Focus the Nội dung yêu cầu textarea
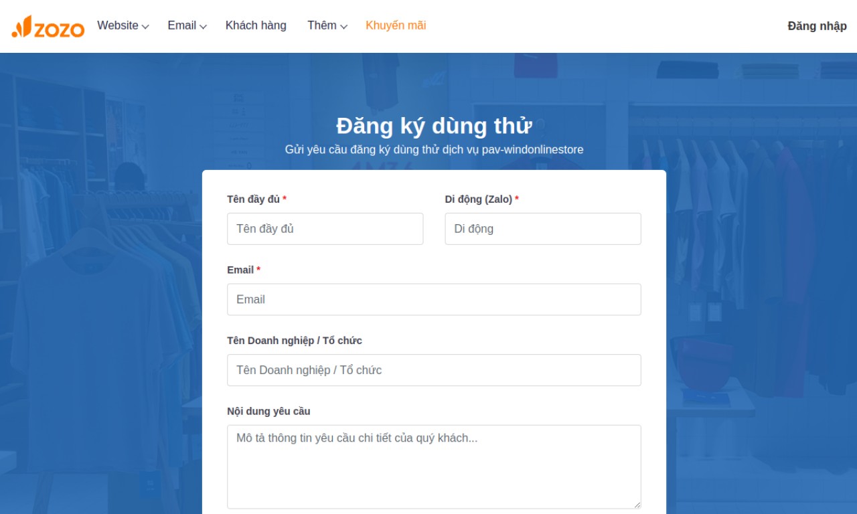 pyautogui.click(x=434, y=466)
